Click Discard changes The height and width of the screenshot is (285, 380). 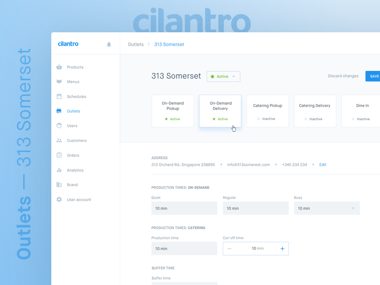click(343, 76)
